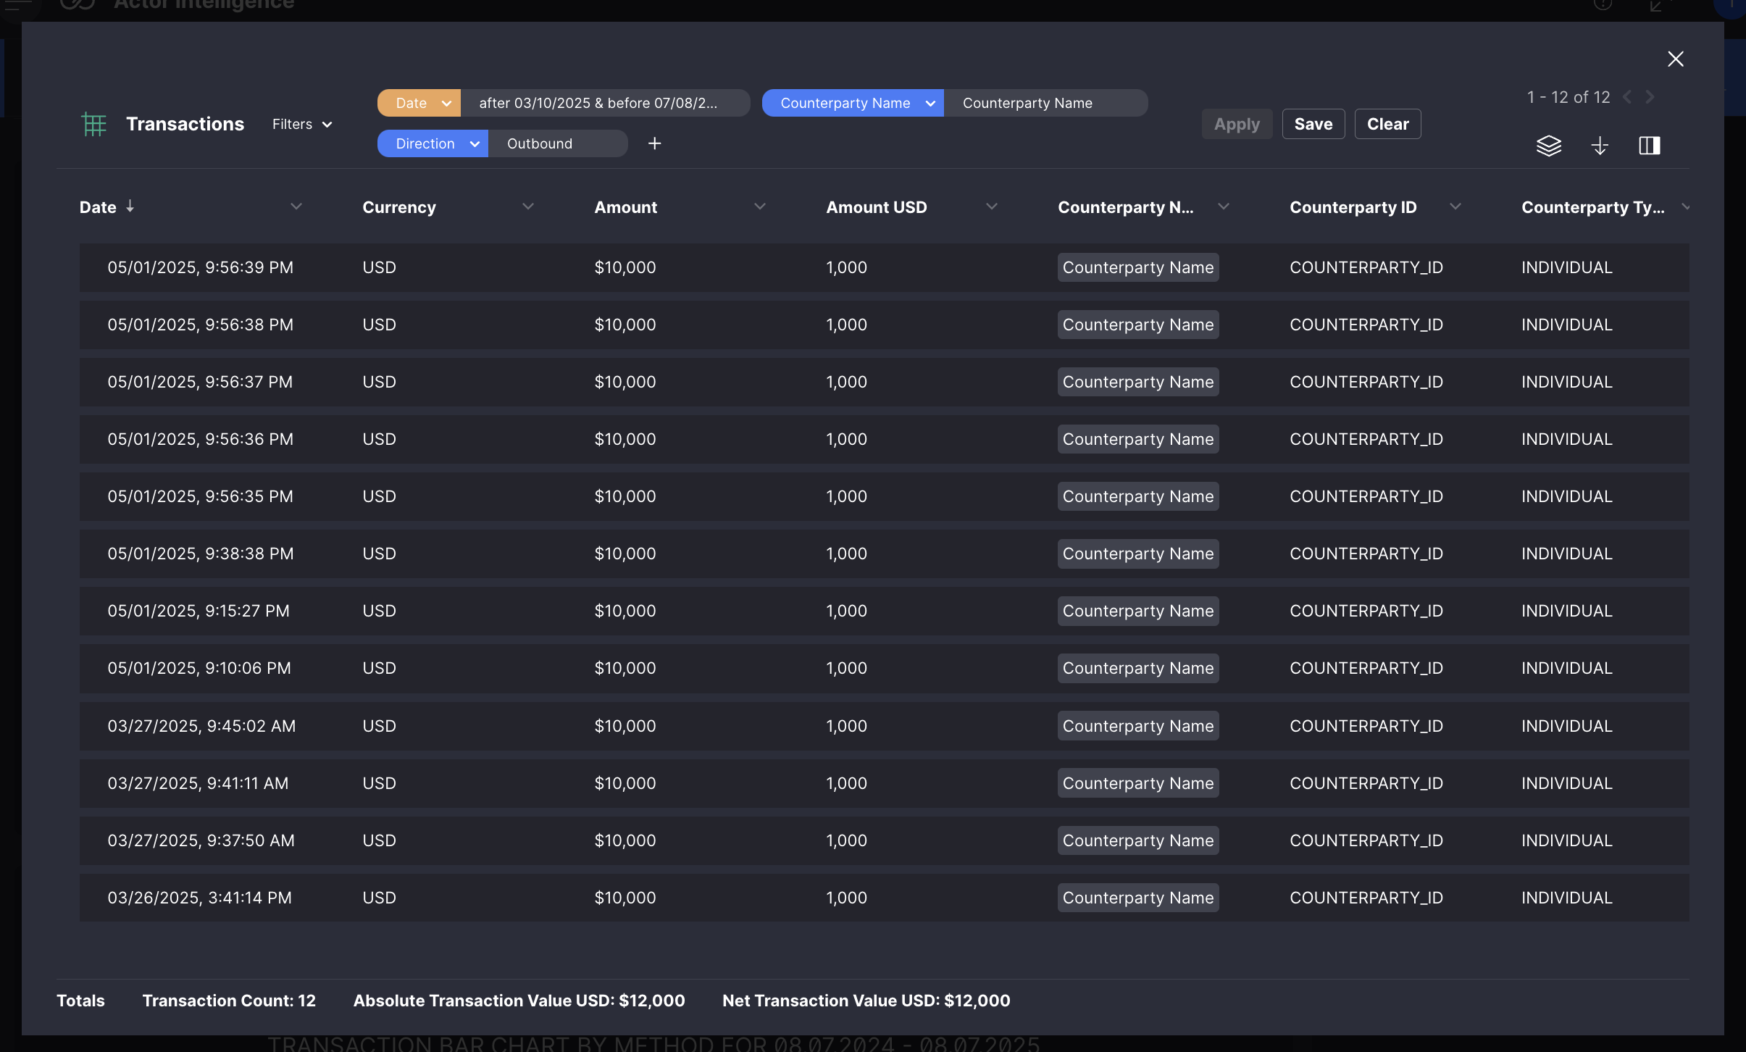This screenshot has height=1052, width=1746.
Task: Click the plus add-filter icon
Action: [x=654, y=143]
